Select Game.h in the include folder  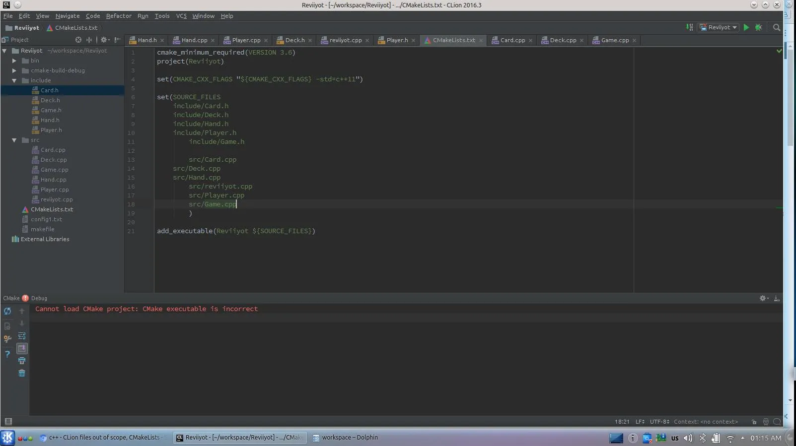click(x=51, y=110)
